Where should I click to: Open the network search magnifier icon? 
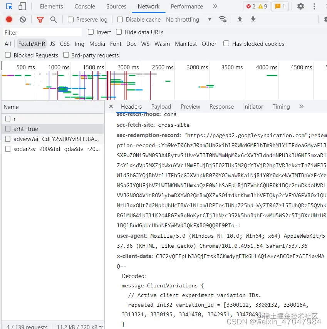coord(54,20)
